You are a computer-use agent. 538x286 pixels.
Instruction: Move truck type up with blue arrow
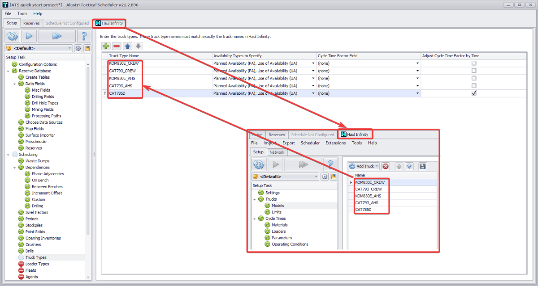click(x=128, y=46)
